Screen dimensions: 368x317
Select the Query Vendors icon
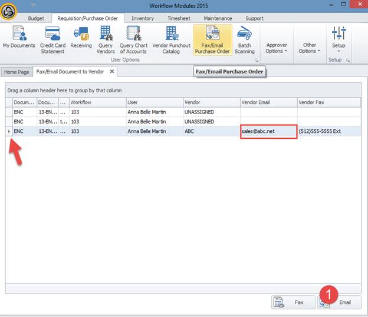click(106, 39)
